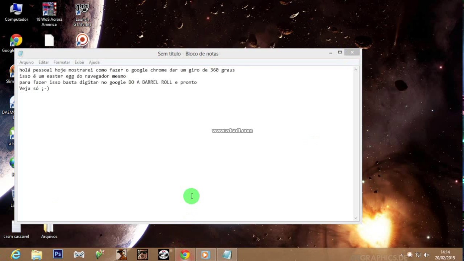Open Computador desktop icon
Screen dimensions: 464x261
(16, 12)
